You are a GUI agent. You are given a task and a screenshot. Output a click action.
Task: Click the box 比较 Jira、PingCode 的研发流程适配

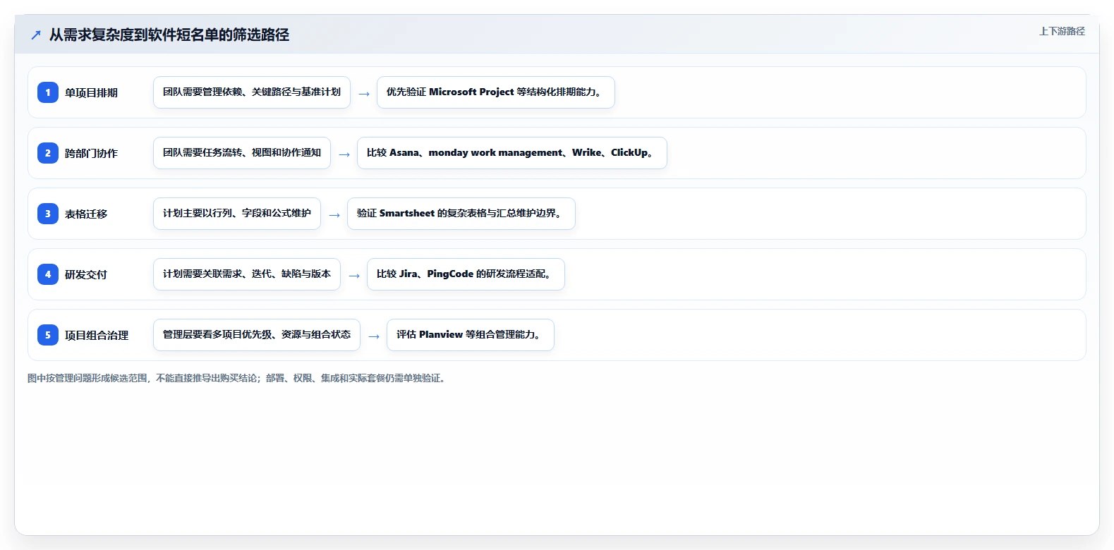coord(466,274)
